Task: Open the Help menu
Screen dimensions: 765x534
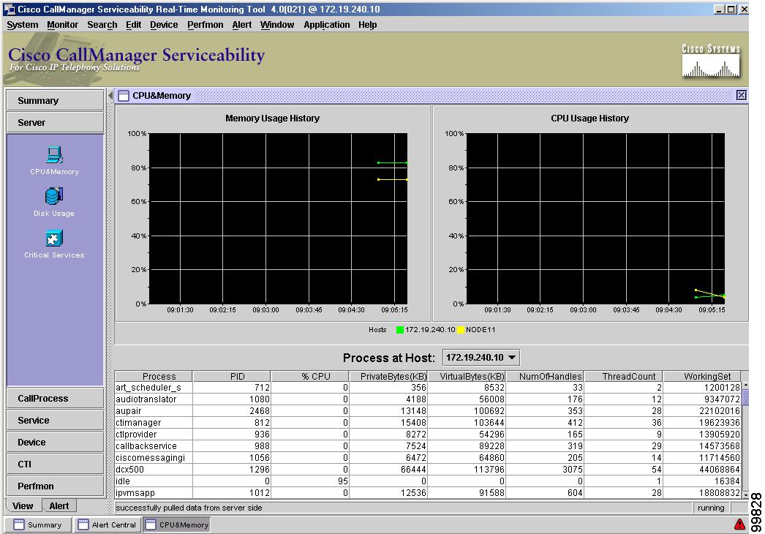Action: [x=367, y=25]
